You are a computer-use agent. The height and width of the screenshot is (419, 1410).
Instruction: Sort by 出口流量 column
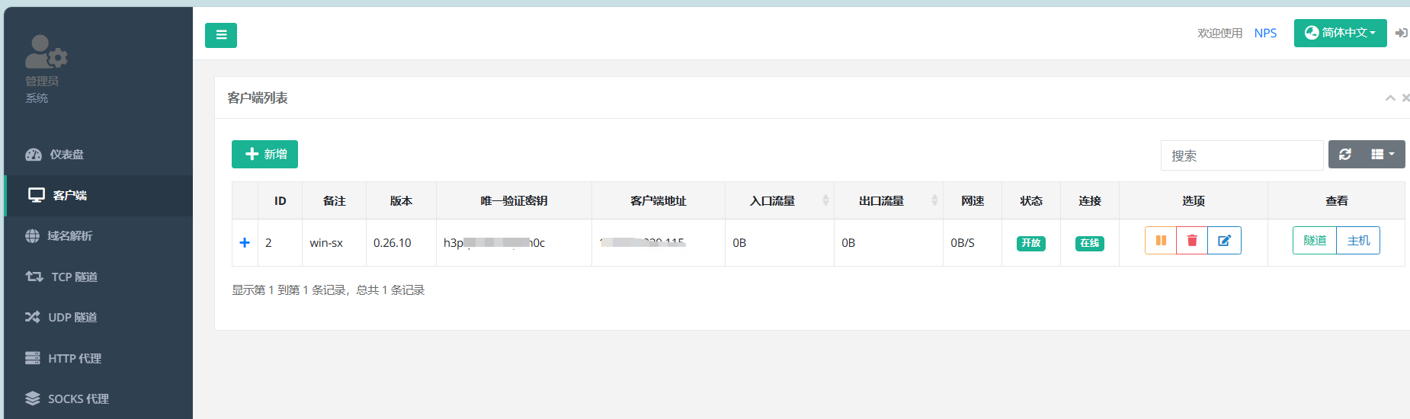(x=889, y=200)
